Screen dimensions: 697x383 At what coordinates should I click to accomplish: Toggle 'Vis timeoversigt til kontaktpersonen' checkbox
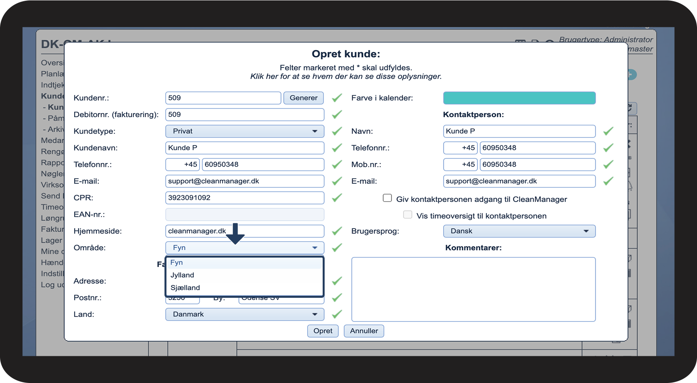[x=407, y=215]
